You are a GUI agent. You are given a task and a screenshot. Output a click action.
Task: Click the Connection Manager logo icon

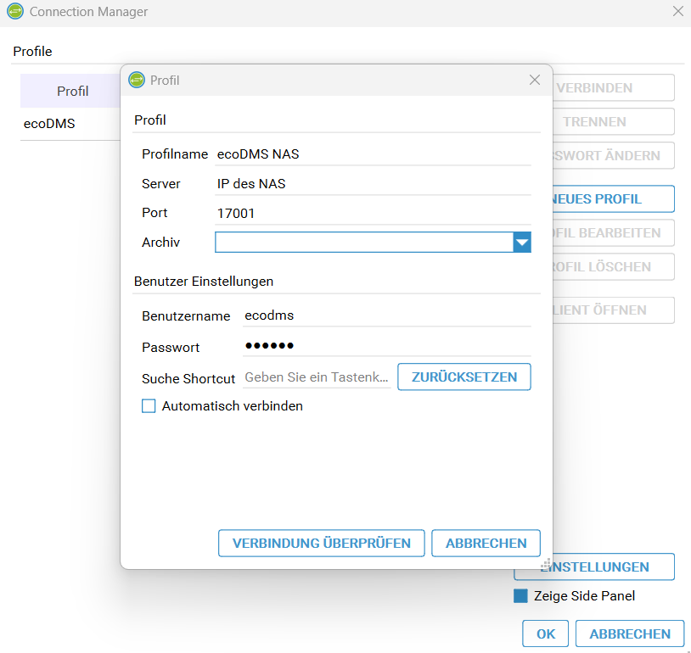tap(14, 12)
